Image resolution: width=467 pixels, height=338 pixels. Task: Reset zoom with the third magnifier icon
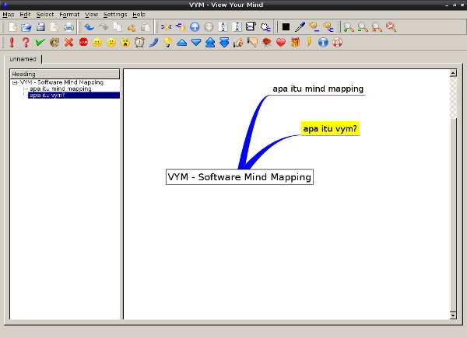tap(377, 27)
